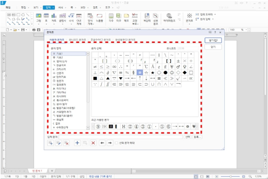Click the blue plus icon below input field
This screenshot has width=268, height=179.
tap(77, 143)
